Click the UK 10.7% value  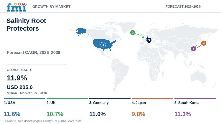pyautogui.click(x=55, y=114)
